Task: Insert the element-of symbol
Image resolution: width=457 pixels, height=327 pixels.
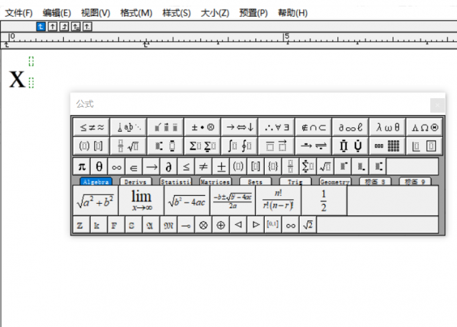Action: [134, 167]
